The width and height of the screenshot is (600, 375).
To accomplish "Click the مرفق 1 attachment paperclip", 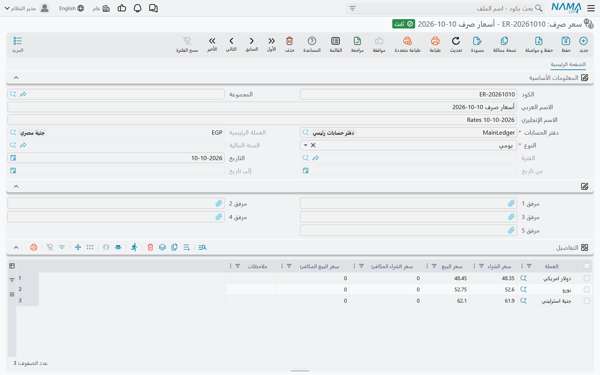I will pos(511,203).
